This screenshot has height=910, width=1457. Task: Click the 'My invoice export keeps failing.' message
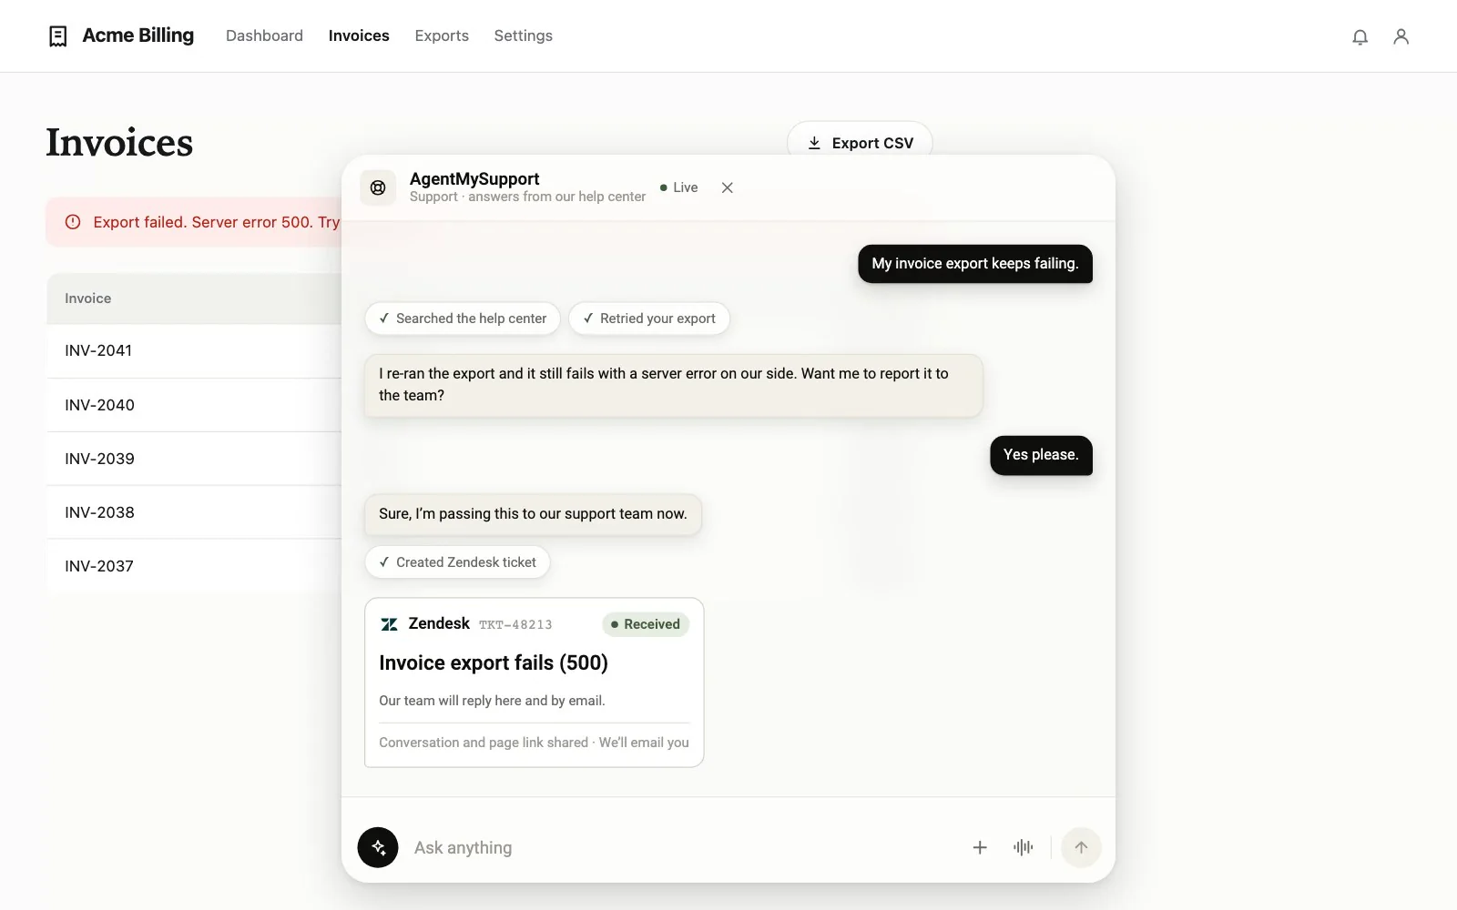tap(975, 264)
